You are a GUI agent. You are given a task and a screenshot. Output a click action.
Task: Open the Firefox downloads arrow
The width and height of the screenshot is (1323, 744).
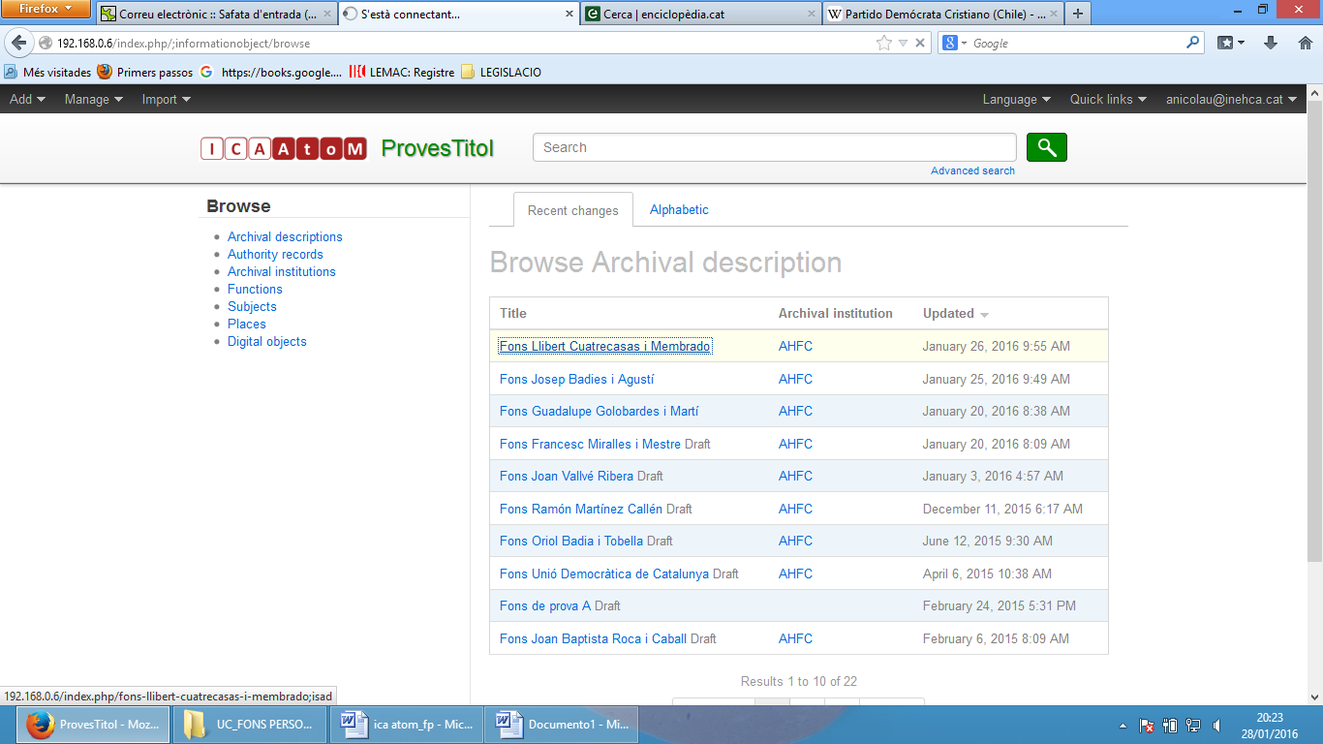click(1271, 43)
